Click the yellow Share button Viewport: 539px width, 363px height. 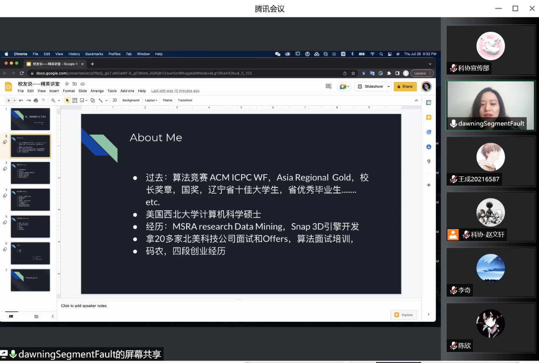[x=405, y=87]
